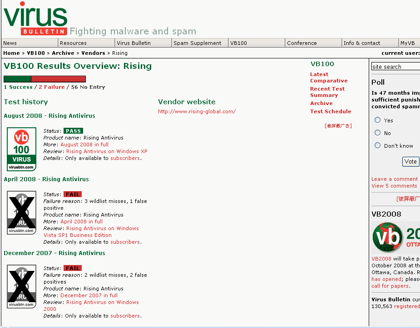Open December 2007 in full link
This screenshot has height=328, width=420.
[89, 295]
